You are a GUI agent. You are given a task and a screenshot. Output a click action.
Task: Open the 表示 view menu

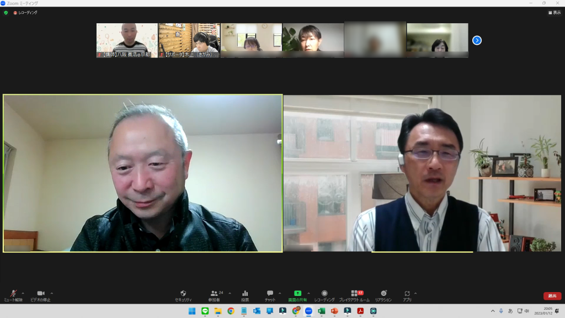(554, 12)
